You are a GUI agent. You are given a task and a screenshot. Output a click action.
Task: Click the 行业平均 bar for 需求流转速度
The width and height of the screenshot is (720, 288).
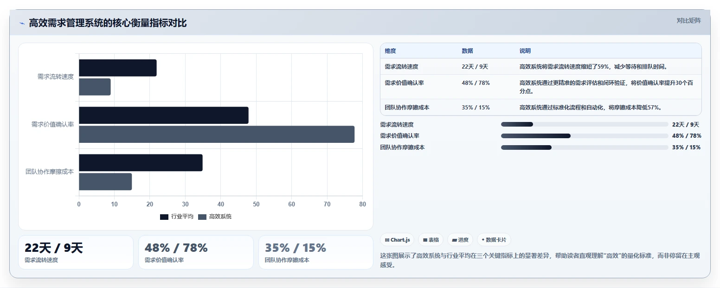tap(118, 68)
